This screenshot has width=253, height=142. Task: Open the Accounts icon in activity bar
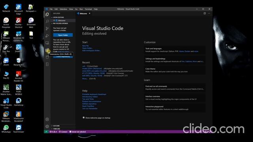pyautogui.click(x=47, y=119)
